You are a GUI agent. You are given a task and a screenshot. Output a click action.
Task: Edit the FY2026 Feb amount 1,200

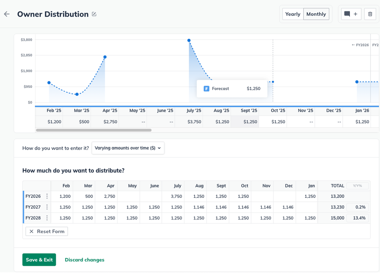coord(62,196)
